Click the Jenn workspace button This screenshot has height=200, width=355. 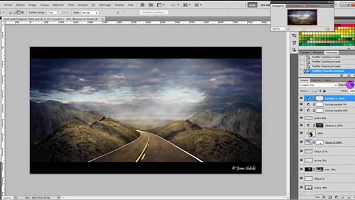click(252, 5)
